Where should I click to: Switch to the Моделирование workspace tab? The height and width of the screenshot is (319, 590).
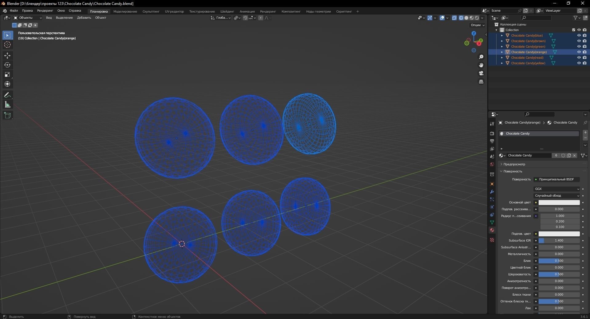(x=125, y=12)
